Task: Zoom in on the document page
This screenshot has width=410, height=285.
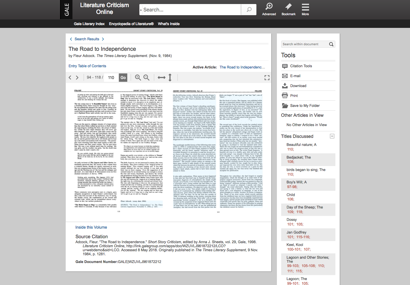Action: point(138,77)
